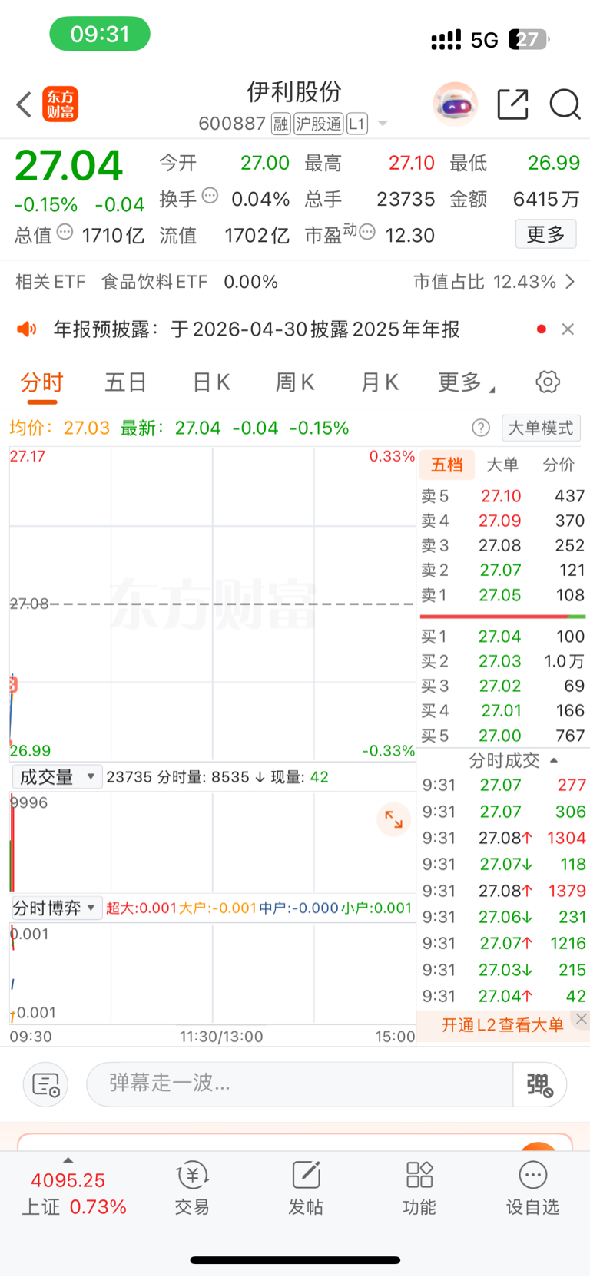This screenshot has width=590, height=1277.
Task: Open 交易 trade icon
Action: click(192, 1188)
